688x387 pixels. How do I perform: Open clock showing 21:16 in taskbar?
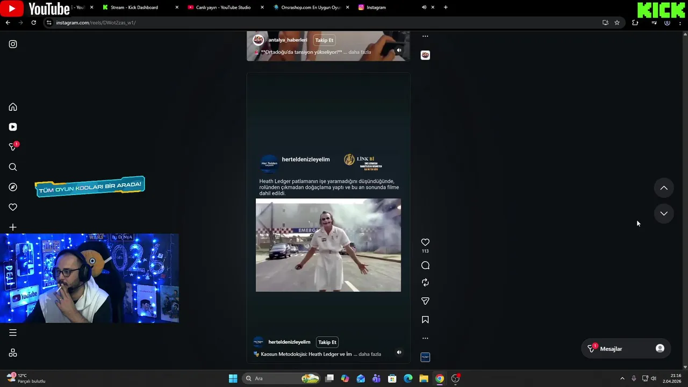(672, 378)
